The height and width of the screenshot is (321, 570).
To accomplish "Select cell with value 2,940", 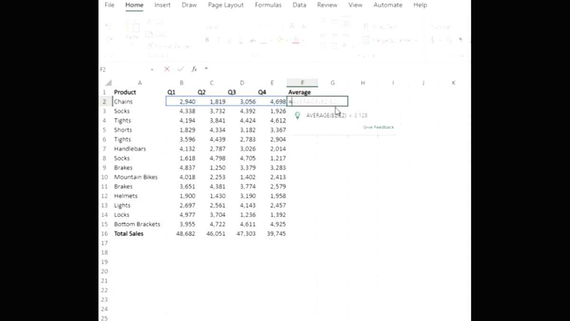I will [x=181, y=102].
